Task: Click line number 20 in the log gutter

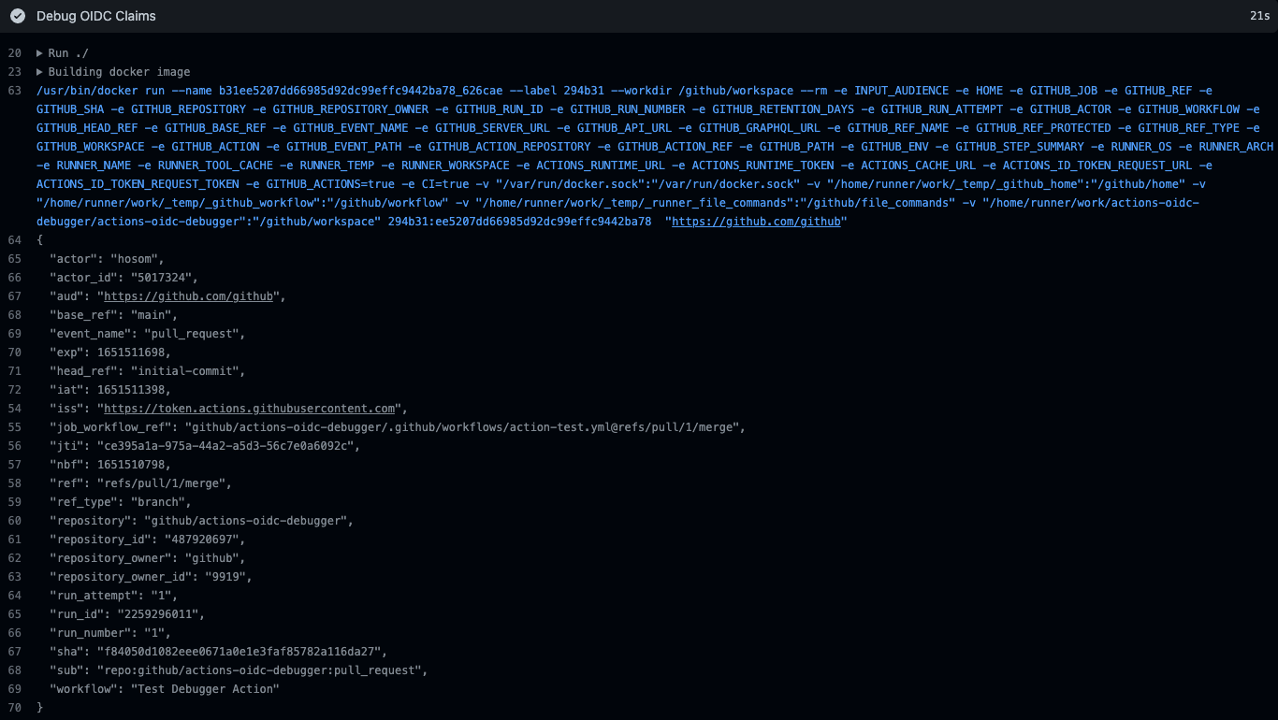Action: click(x=14, y=53)
